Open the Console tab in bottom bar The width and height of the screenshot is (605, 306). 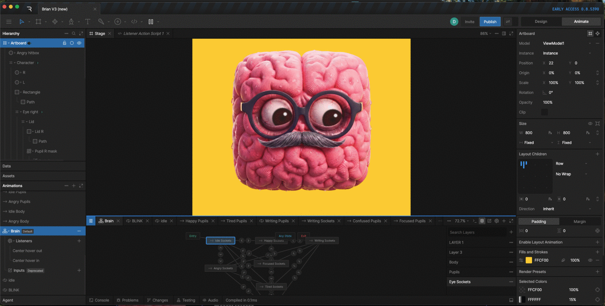(99, 300)
